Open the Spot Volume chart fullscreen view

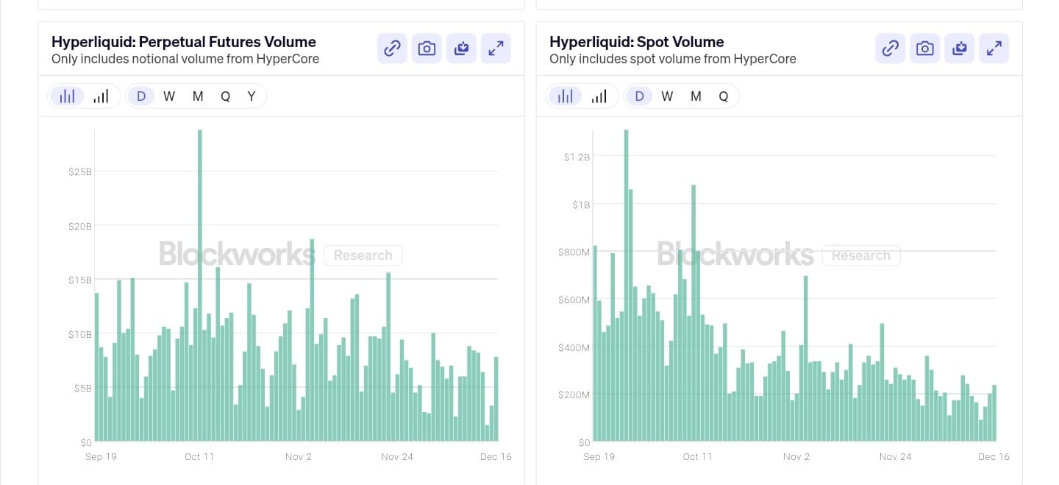(994, 48)
